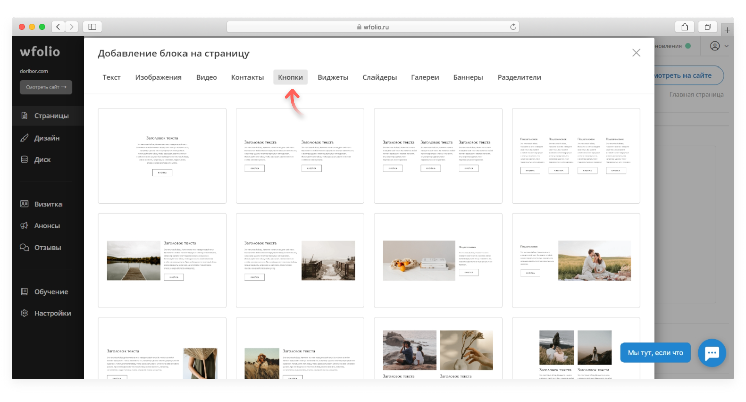Click the Reviews speech bubbles icon
746x402 pixels.
(x=24, y=247)
